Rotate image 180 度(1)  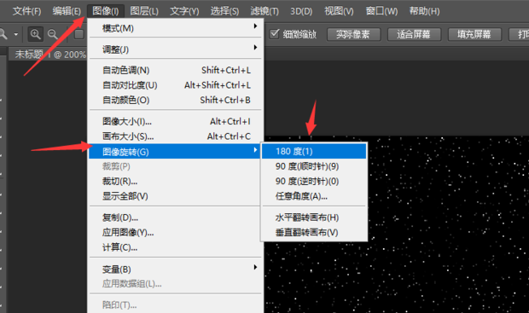point(314,151)
